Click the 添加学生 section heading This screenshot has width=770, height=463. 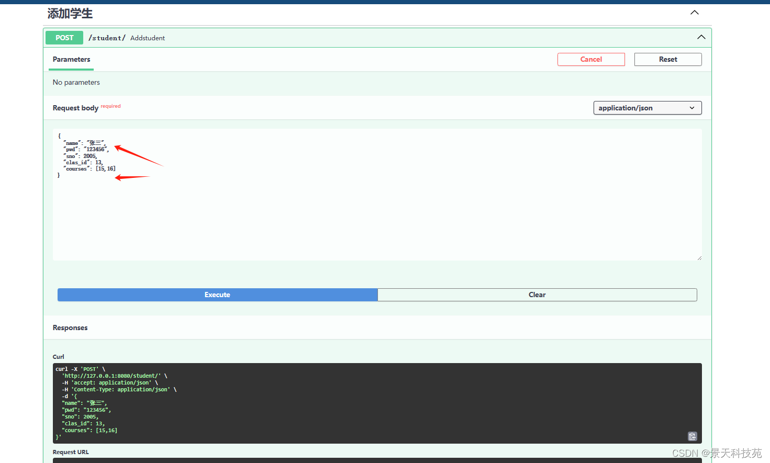[x=70, y=14]
